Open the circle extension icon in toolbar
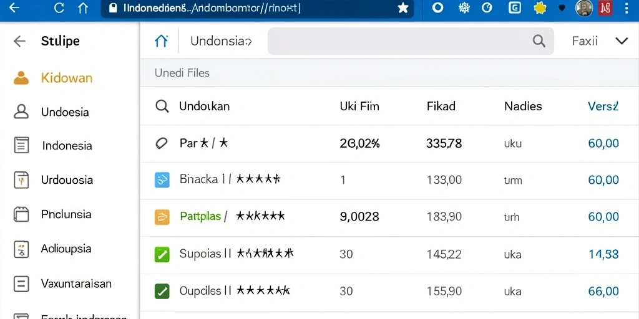The height and width of the screenshot is (319, 639). [x=437, y=8]
